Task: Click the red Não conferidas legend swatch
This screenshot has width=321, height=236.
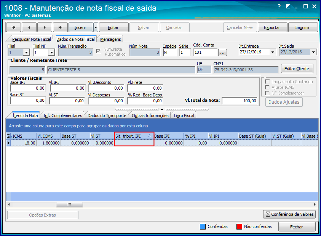Action: pos(239,226)
